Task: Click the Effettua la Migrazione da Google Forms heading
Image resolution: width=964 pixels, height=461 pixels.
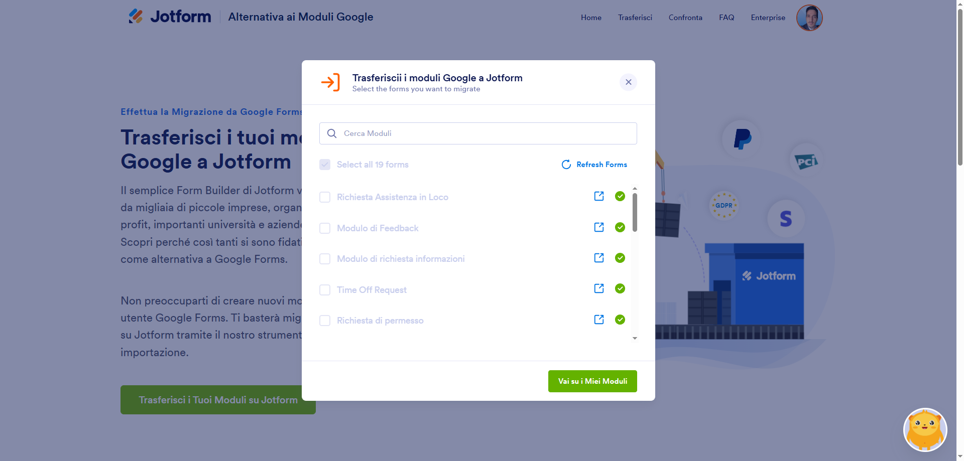Action: 211,112
